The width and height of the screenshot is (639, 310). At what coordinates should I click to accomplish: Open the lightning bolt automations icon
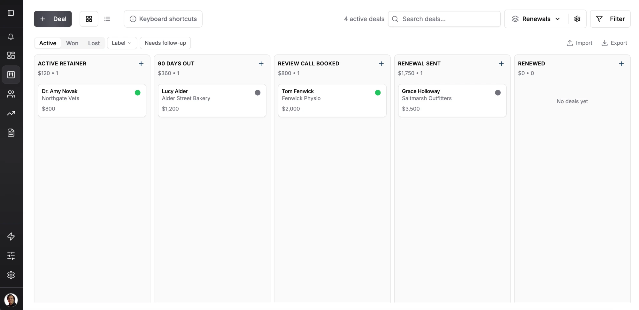pos(11,236)
